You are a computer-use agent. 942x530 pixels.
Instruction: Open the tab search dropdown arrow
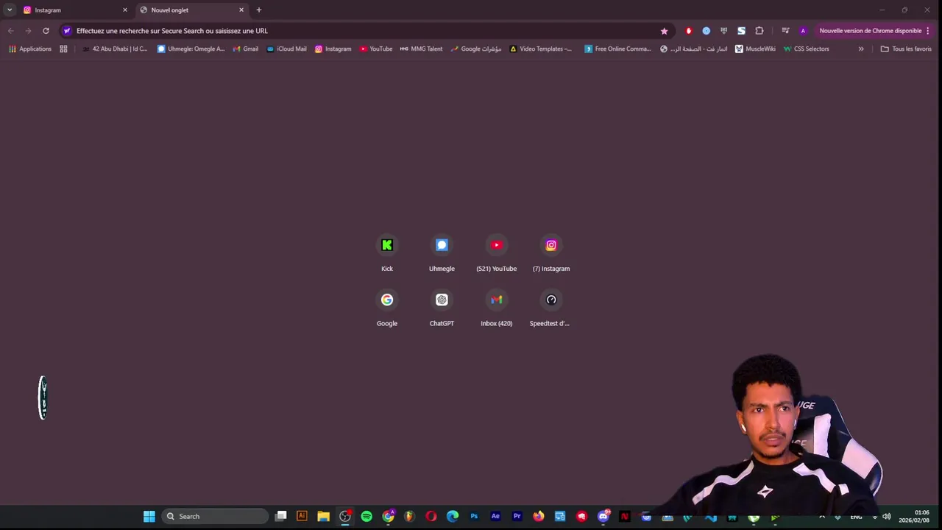tap(10, 10)
